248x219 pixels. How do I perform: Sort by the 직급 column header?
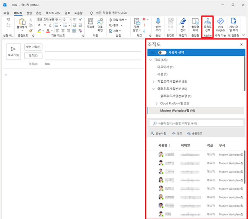pyautogui.click(x=210, y=145)
